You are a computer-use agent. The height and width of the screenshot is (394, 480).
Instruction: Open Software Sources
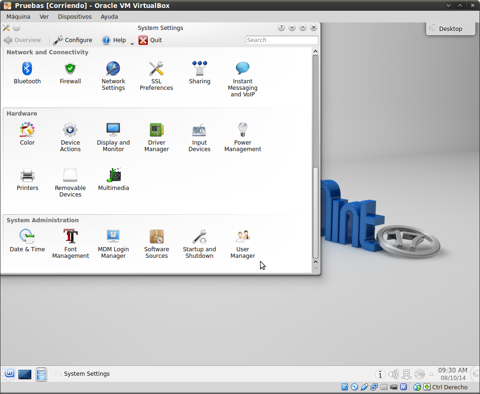156,244
